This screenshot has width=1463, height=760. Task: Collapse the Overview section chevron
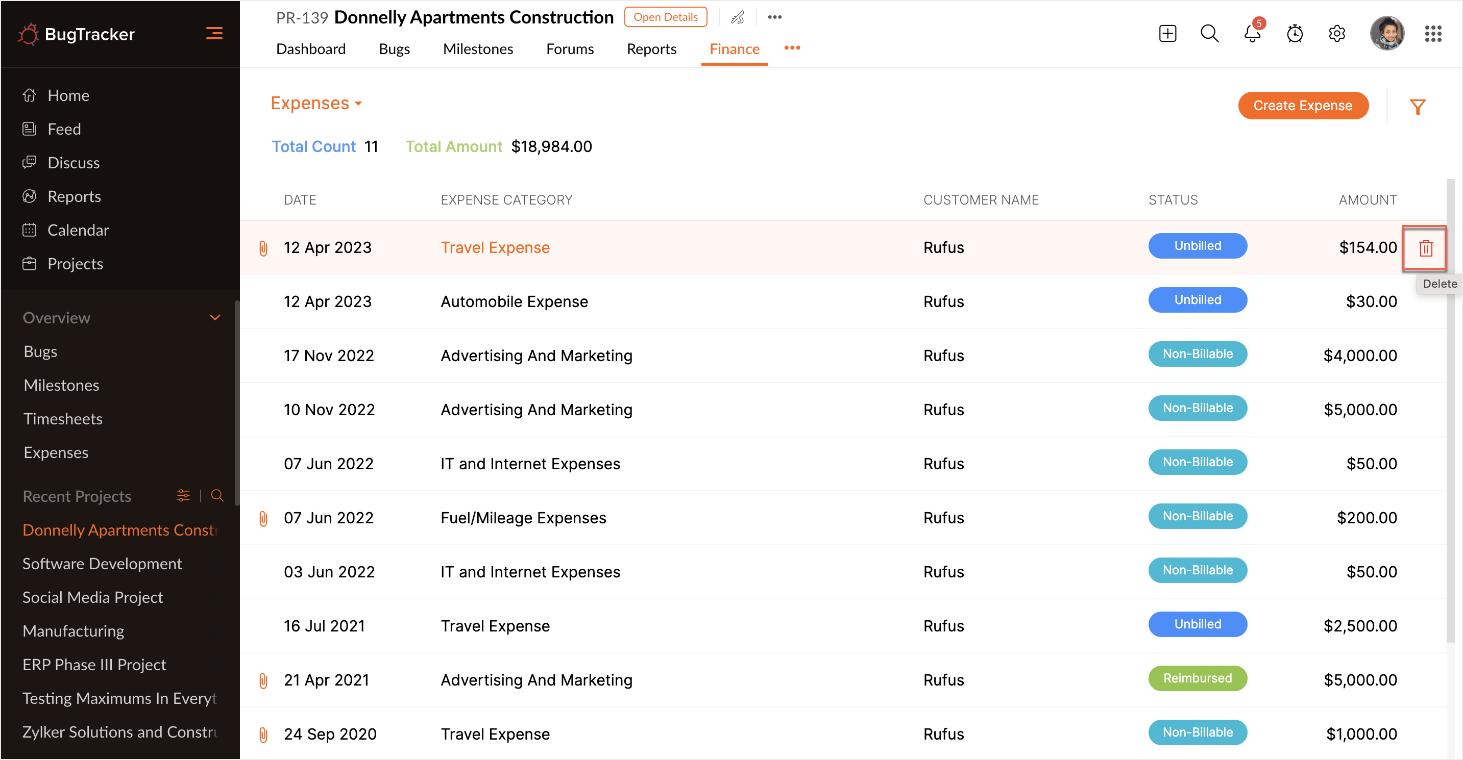click(x=215, y=317)
